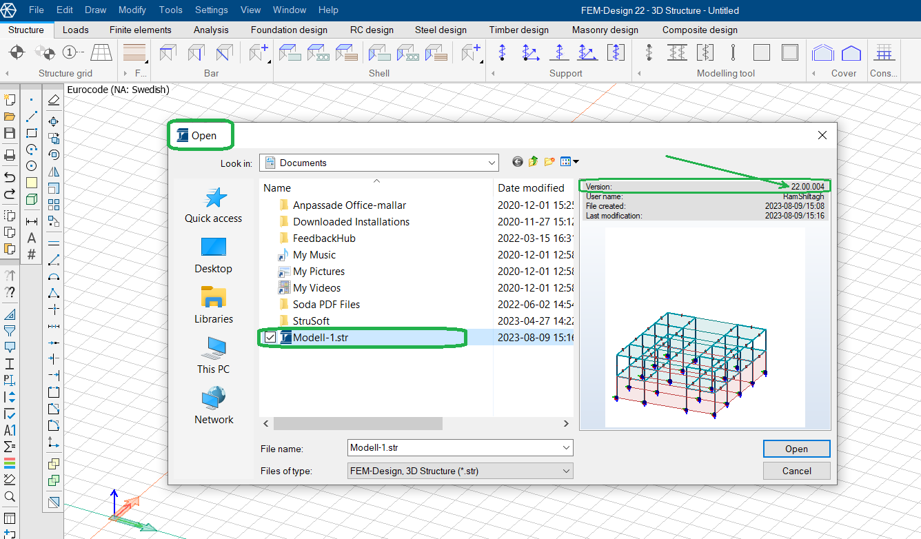This screenshot has width=921, height=539.
Task: Expand the collapsed F... ribbon group
Action: [x=125, y=73]
